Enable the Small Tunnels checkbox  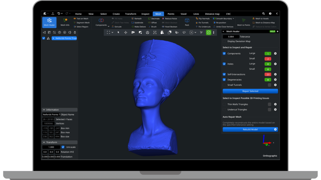224,85
